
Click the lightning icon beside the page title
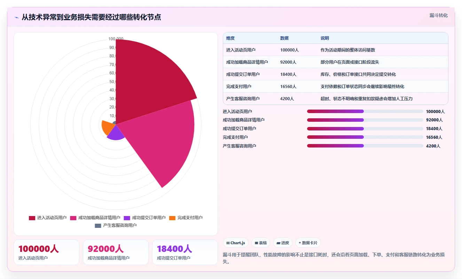17,17
